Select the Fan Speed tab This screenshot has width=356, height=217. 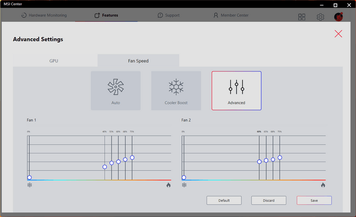point(139,60)
